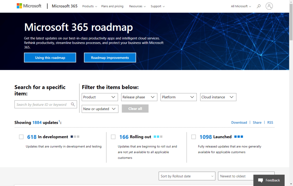Click the Using this roadmap button
Screen dimensions: 293x186
pos(50,58)
